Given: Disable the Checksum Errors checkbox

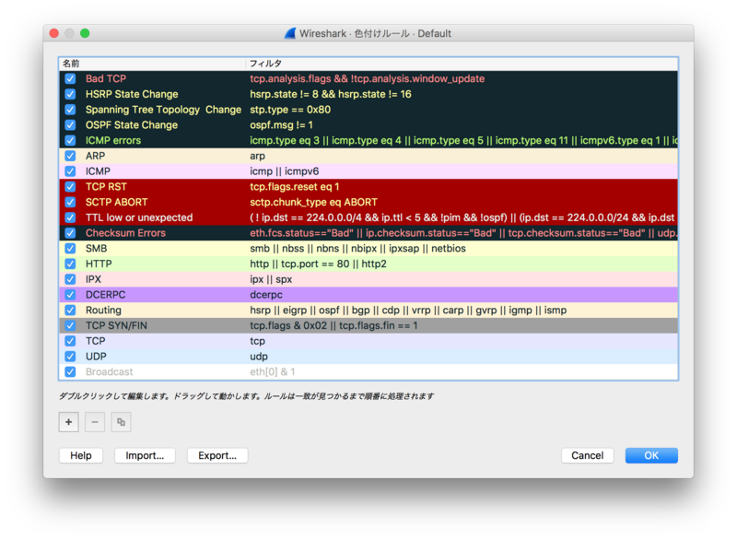Looking at the screenshot, I should pos(70,232).
